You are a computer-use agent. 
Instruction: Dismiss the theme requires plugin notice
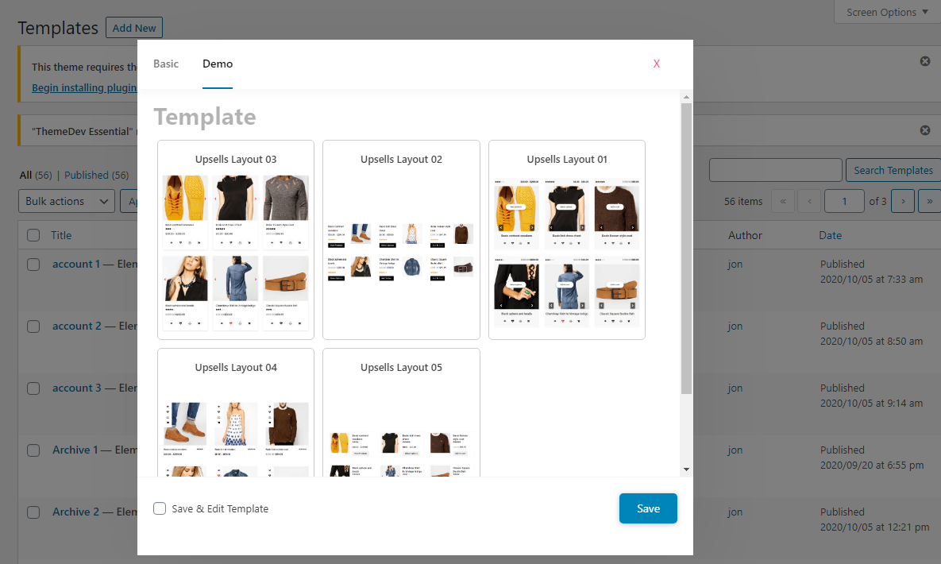pos(925,61)
